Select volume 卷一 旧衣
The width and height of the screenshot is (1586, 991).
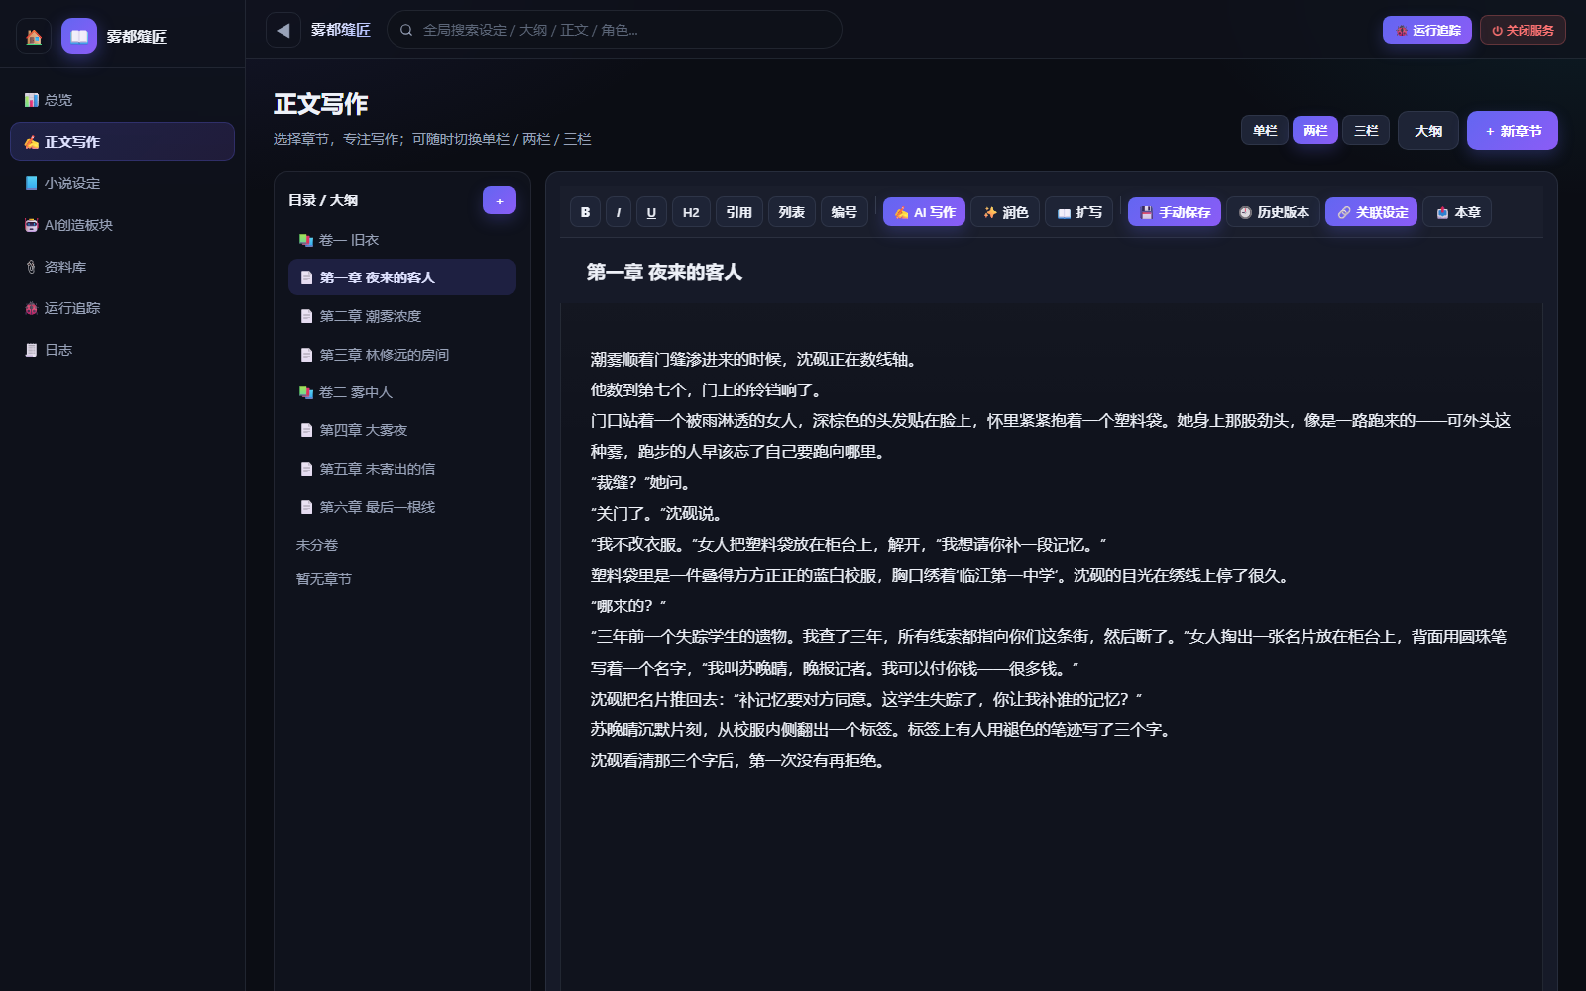tap(402, 240)
